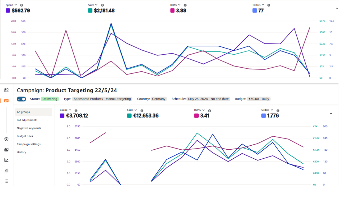This screenshot has height=204, width=339.
Task: Click info icon beside the €3,708.12 Spend metric
Action: [x=76, y=111]
